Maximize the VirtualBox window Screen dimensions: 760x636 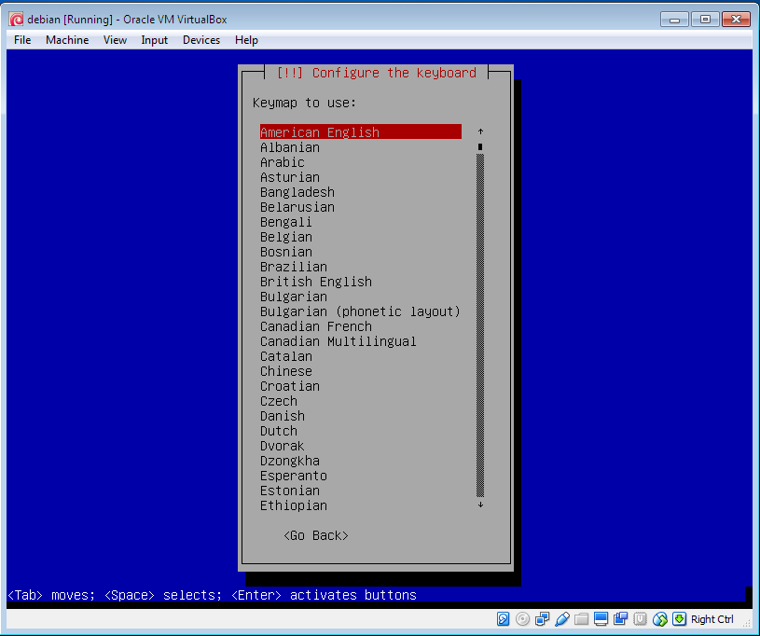[x=705, y=20]
